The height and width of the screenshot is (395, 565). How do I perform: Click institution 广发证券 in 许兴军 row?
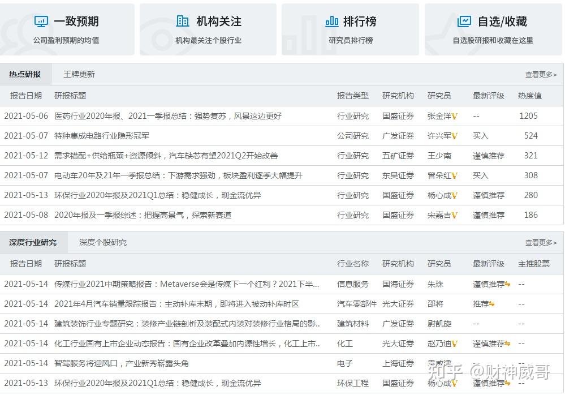point(398,136)
